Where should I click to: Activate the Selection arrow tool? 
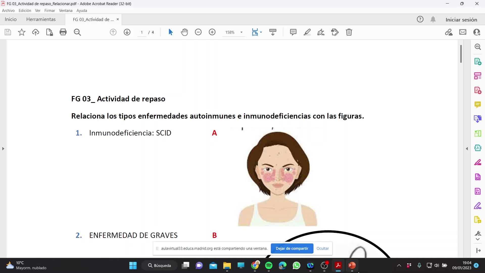pyautogui.click(x=171, y=32)
